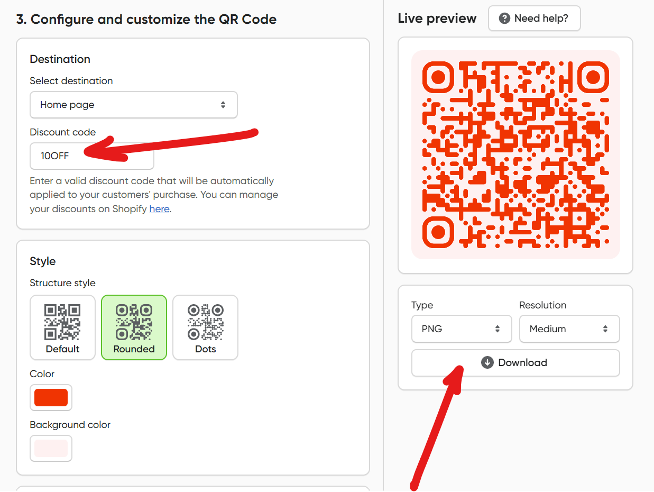The width and height of the screenshot is (654, 492).
Task: Click the live preview QR code image
Action: pos(515,154)
